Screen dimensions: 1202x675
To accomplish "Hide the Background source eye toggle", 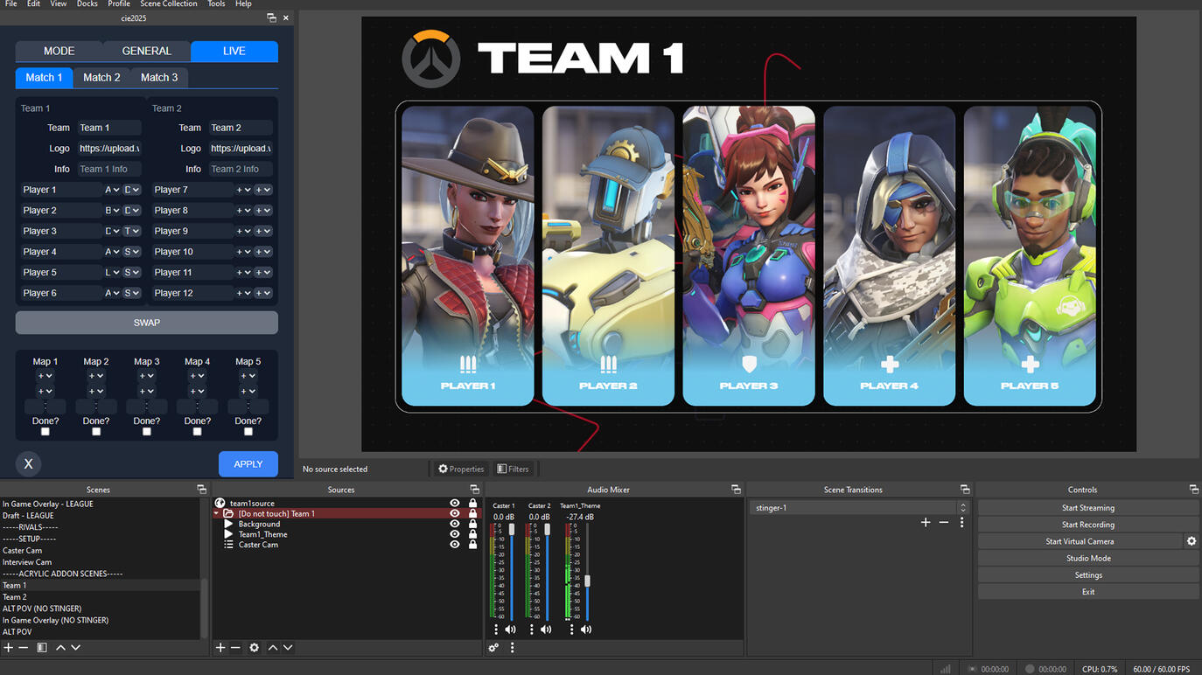I will point(454,524).
